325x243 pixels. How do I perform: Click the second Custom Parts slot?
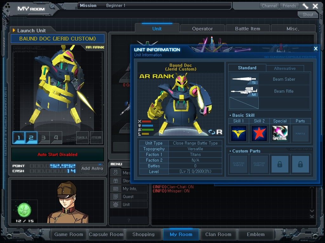click(259, 164)
